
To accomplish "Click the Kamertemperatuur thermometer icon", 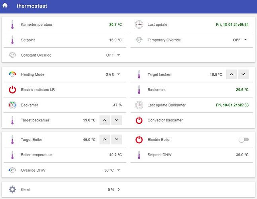I will click(x=12, y=25).
